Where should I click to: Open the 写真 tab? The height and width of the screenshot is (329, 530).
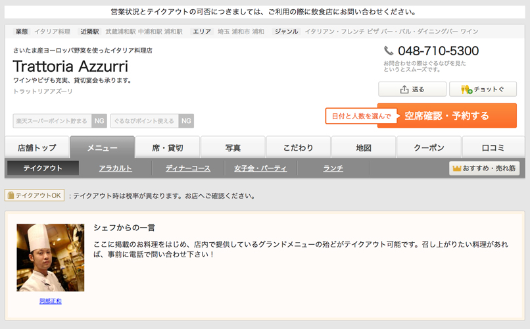tap(233, 147)
